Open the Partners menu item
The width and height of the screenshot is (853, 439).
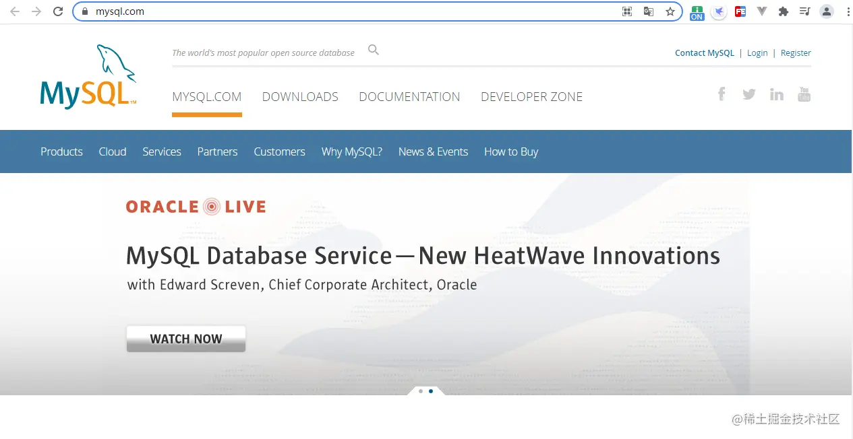point(217,151)
